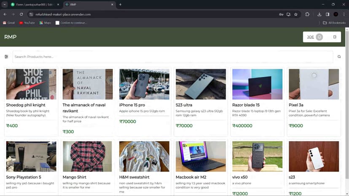Open Maps bookmark
The image size is (349, 196).
click(45, 23)
